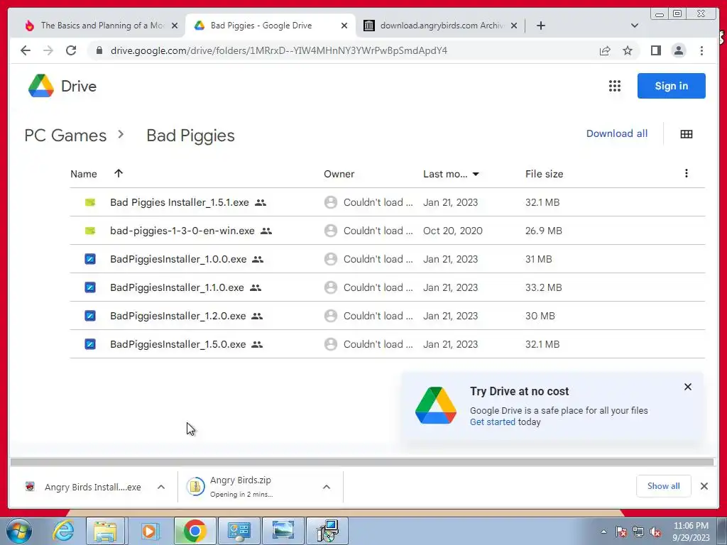Click the Sign in button
This screenshot has width=727, height=545.
672,86
